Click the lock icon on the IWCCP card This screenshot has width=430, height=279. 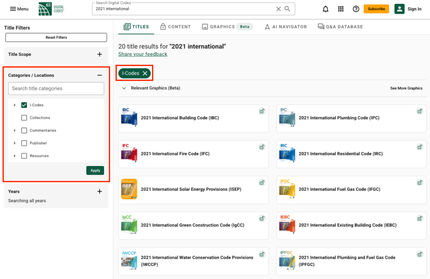(x=262, y=254)
